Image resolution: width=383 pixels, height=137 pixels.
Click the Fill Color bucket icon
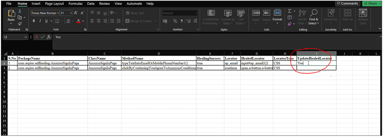(x=68, y=21)
